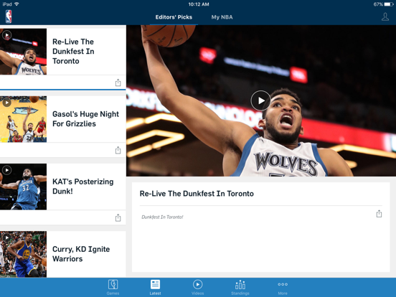This screenshot has width=396, height=297.
Task: Open the Gasol's Huge Night thumbnail
Action: [x=23, y=119]
